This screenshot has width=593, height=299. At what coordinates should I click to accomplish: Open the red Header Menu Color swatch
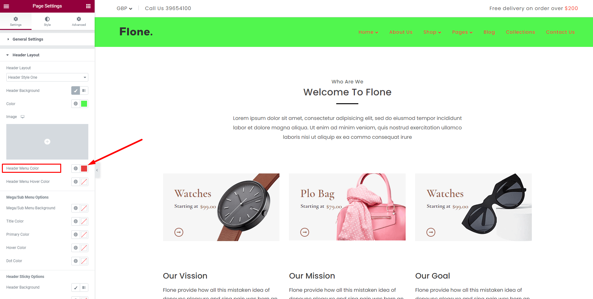84,168
